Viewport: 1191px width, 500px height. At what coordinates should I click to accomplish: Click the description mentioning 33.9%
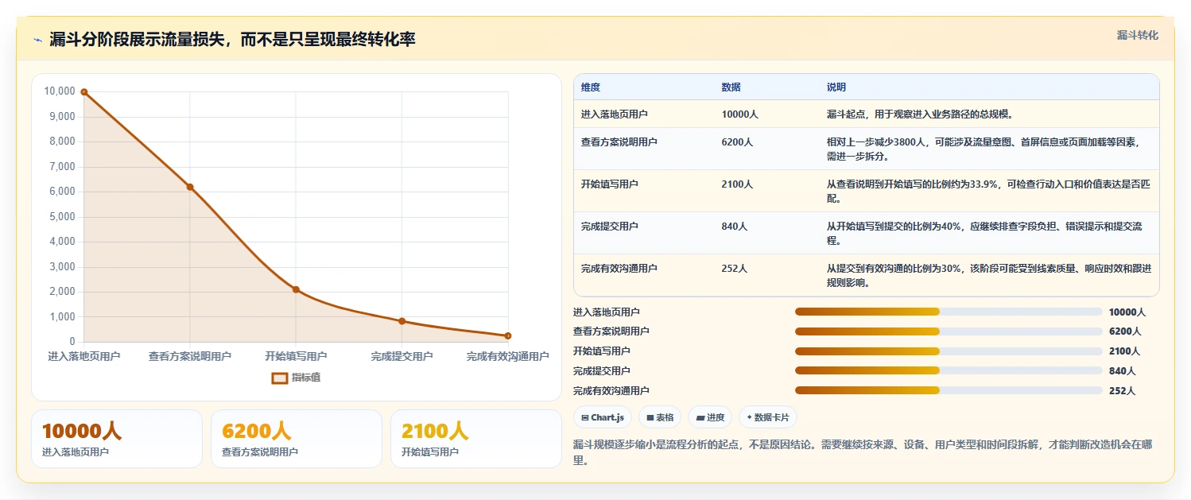pos(988,191)
